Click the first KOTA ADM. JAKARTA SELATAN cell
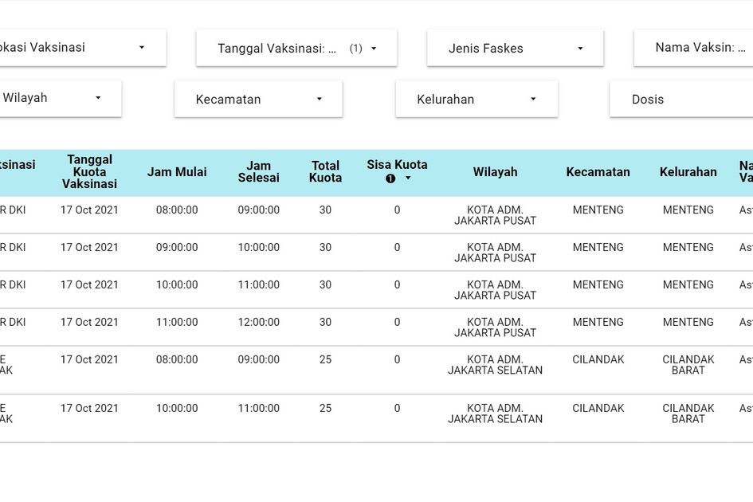Viewport: 753px width, 502px height. click(495, 365)
